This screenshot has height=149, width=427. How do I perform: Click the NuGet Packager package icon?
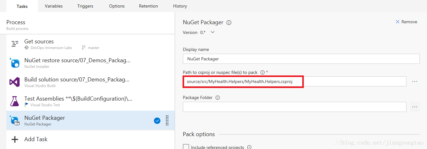click(15, 121)
